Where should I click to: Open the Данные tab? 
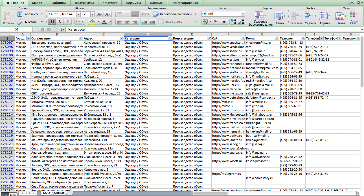pos(156,3)
